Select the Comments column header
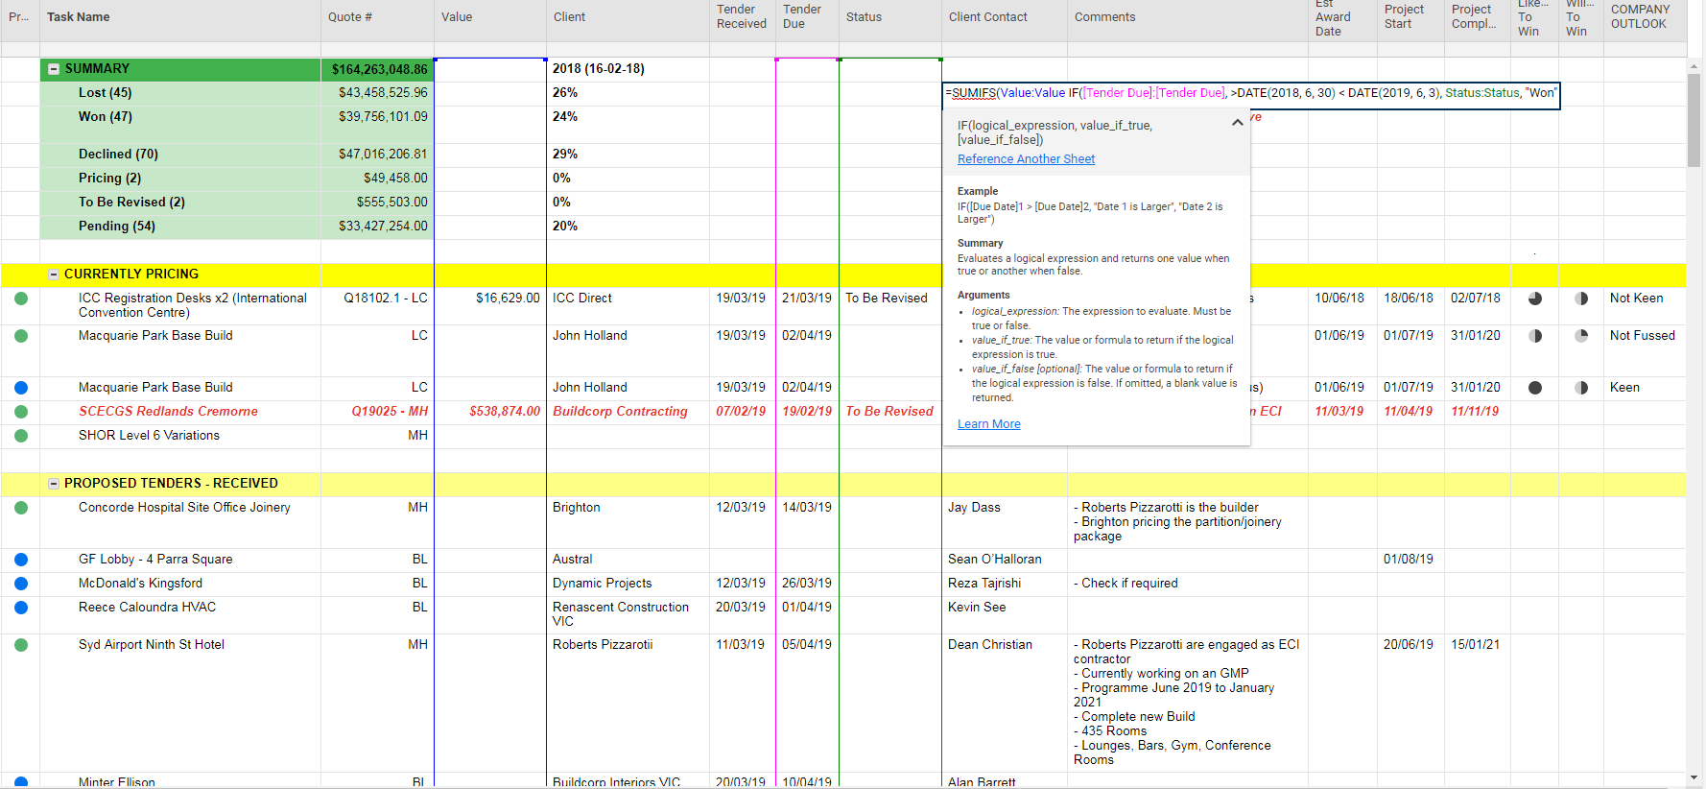Image resolution: width=1706 pixels, height=789 pixels. coord(1188,20)
